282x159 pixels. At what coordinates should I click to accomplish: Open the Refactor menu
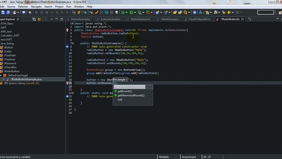tap(23, 7)
